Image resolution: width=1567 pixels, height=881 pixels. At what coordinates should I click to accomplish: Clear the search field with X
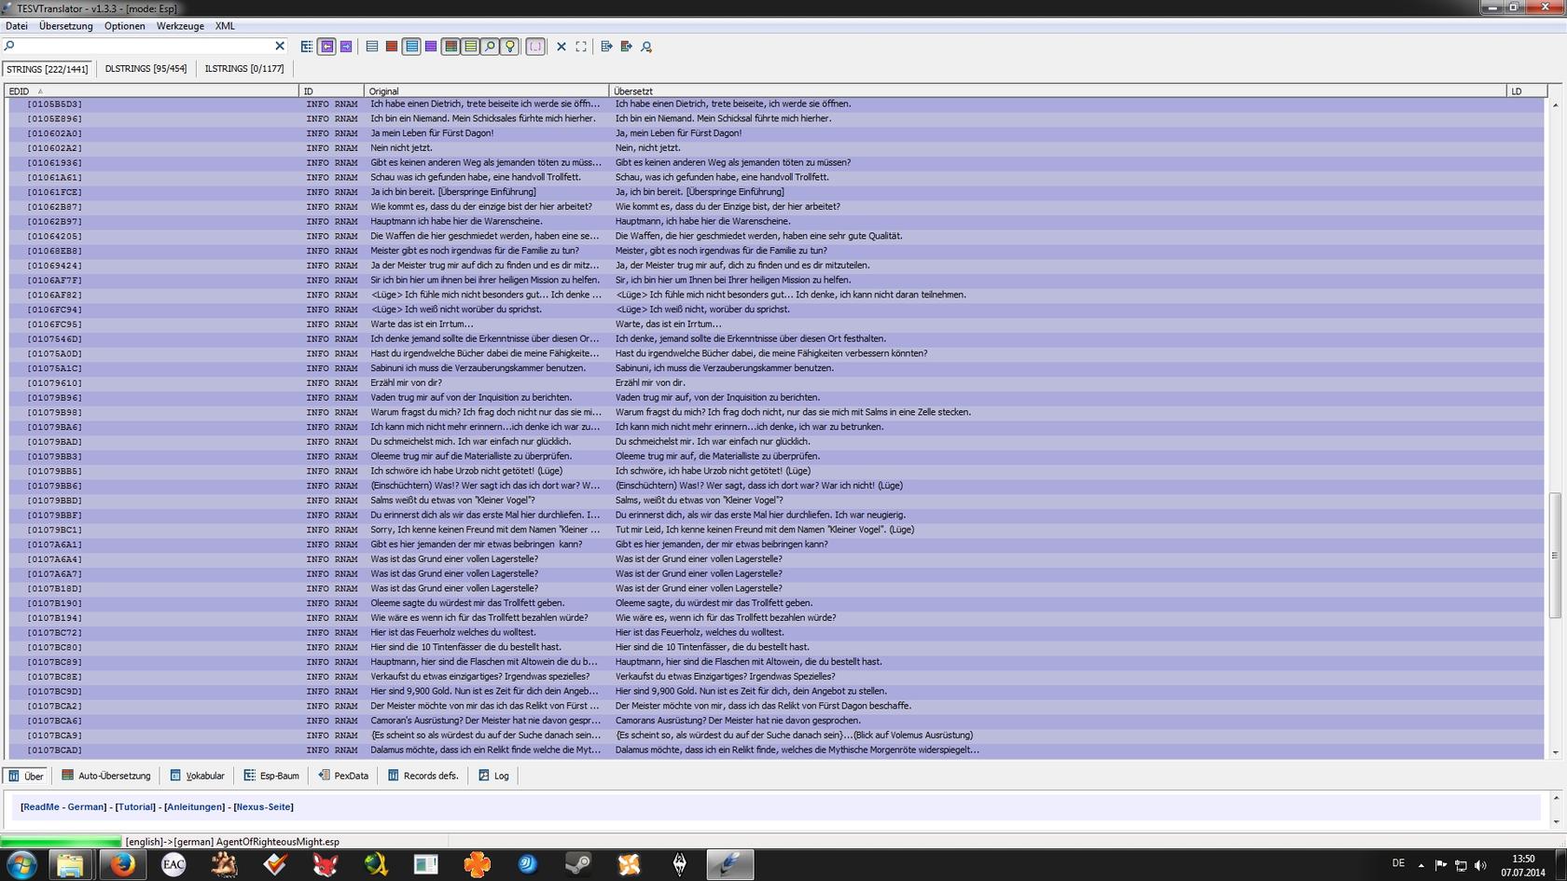point(280,46)
